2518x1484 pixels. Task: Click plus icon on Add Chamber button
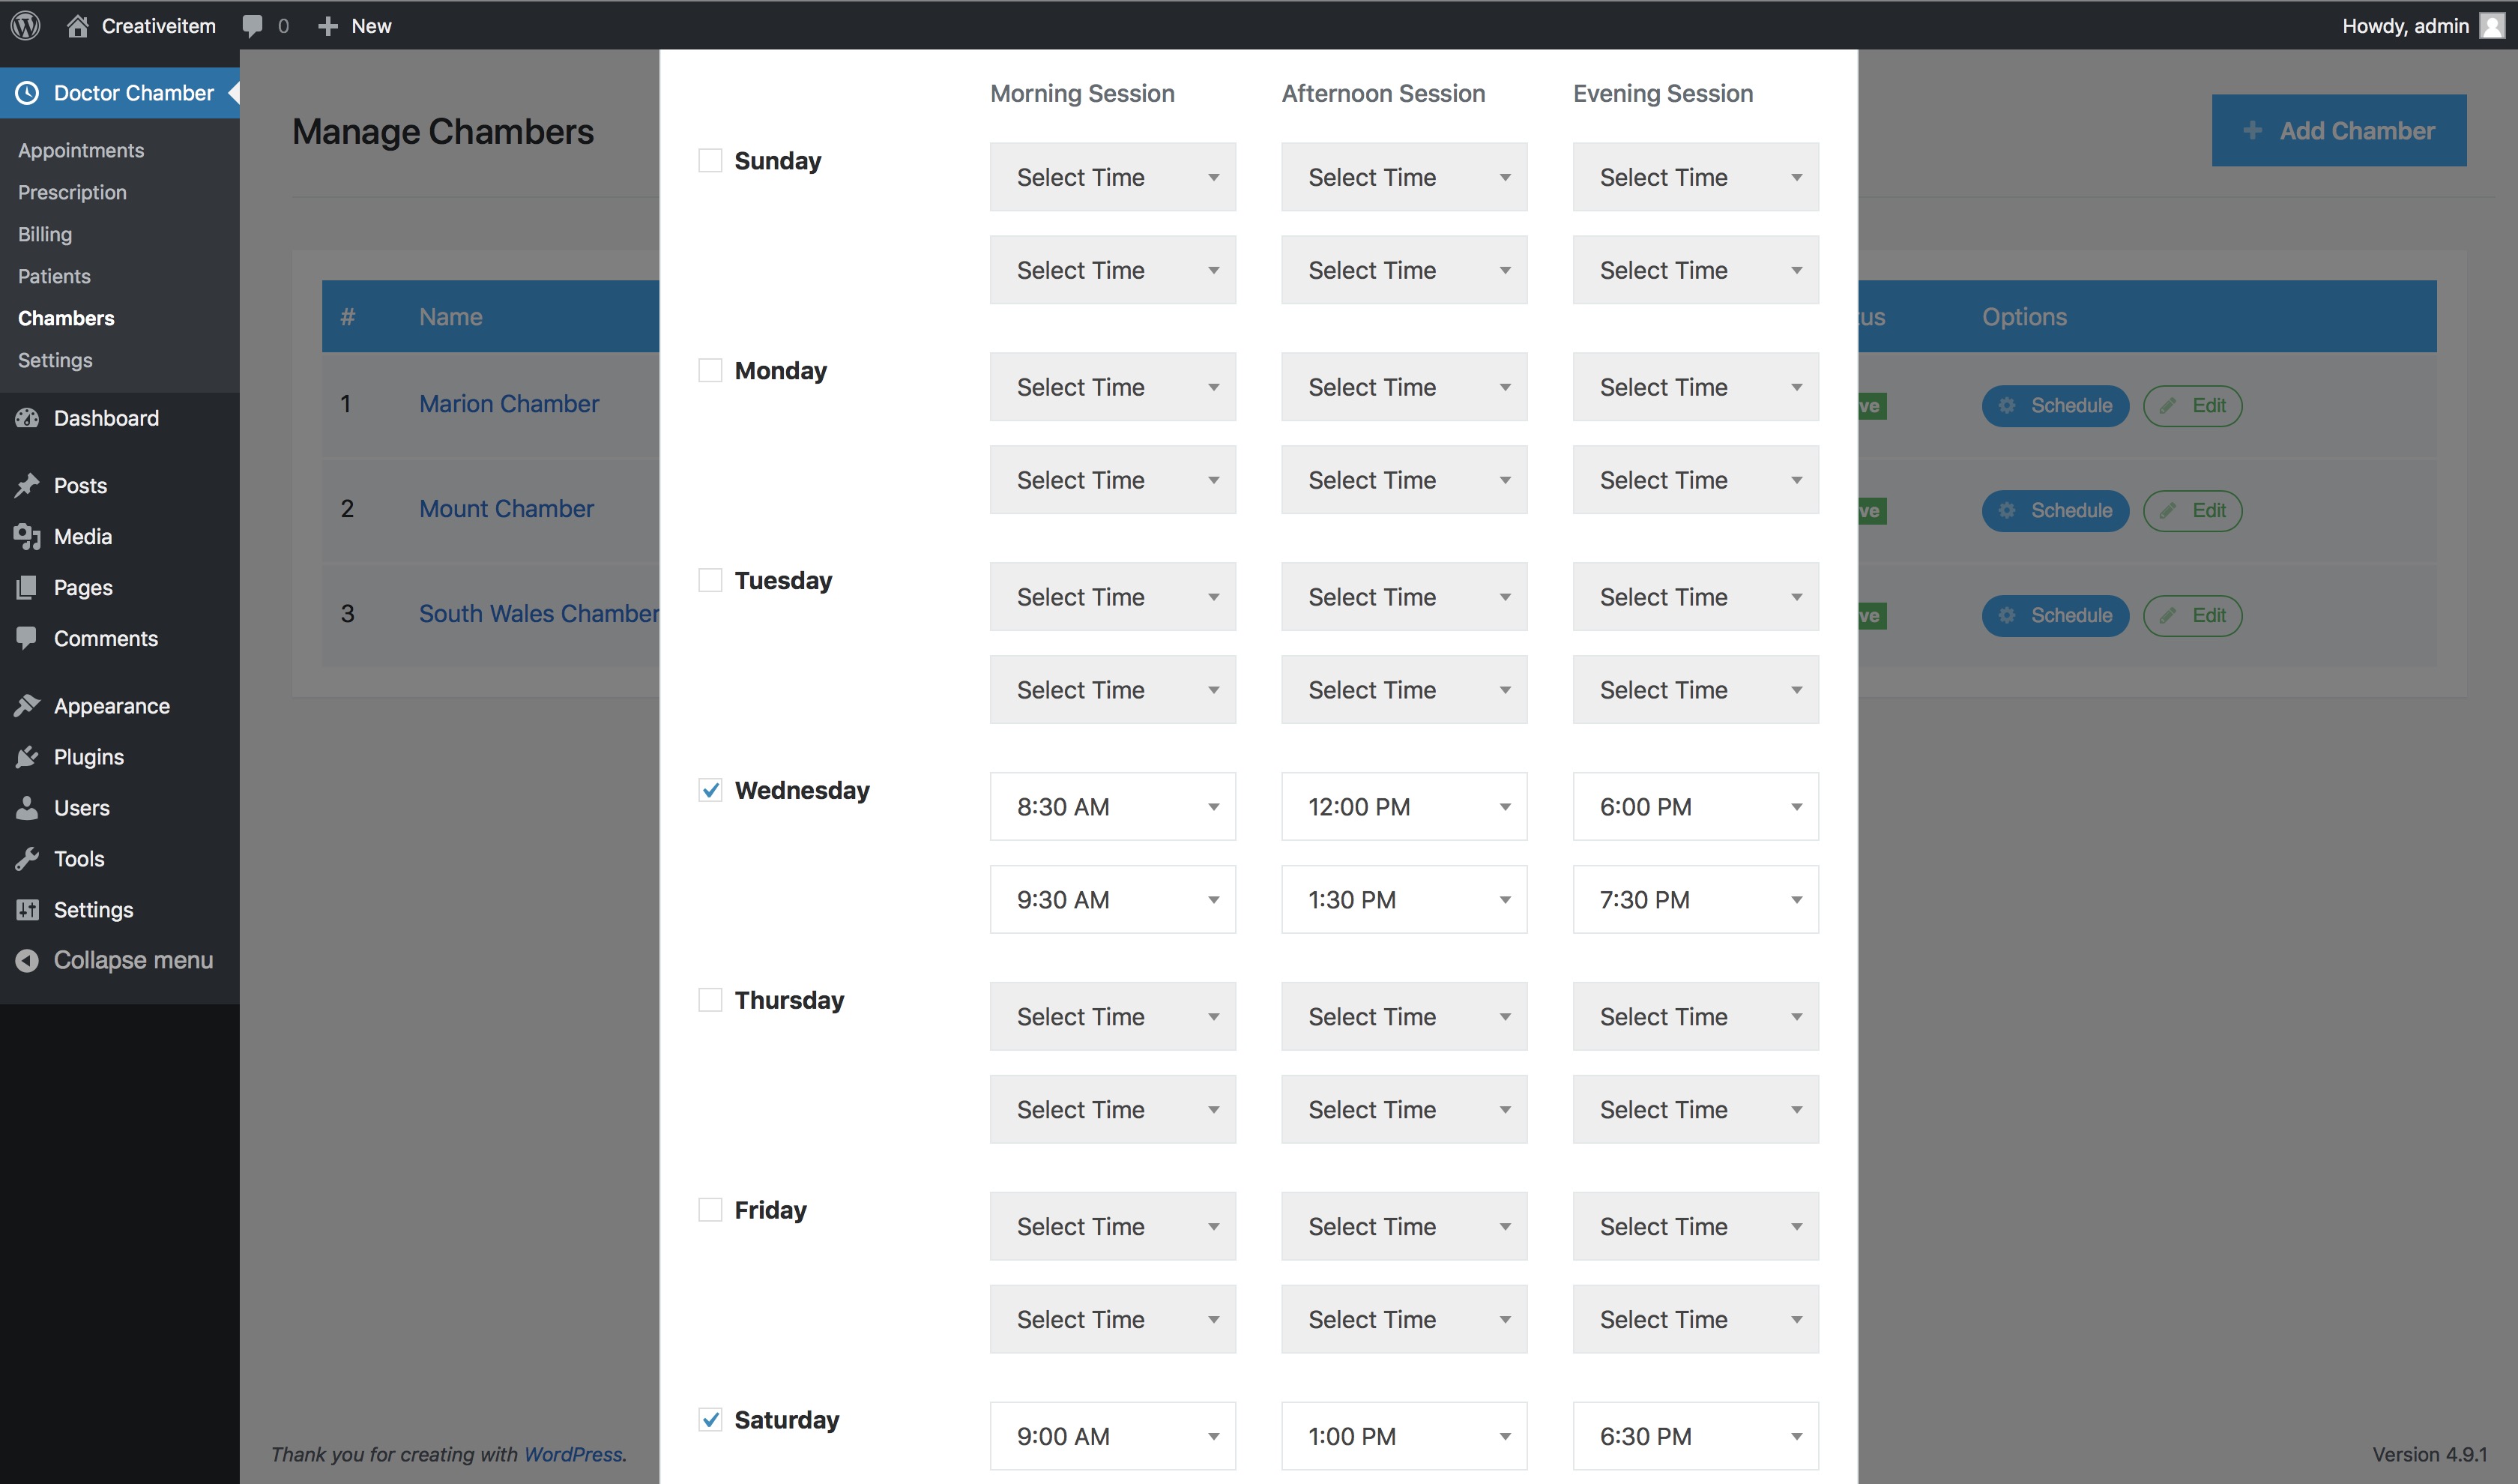2252,130
